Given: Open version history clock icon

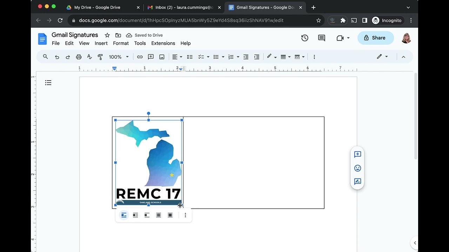Looking at the screenshot, I should point(304,38).
